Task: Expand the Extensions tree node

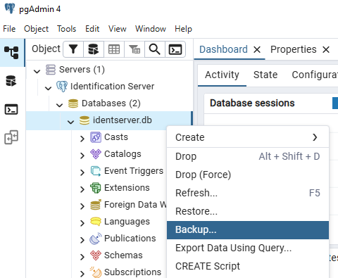Action: coord(82,189)
